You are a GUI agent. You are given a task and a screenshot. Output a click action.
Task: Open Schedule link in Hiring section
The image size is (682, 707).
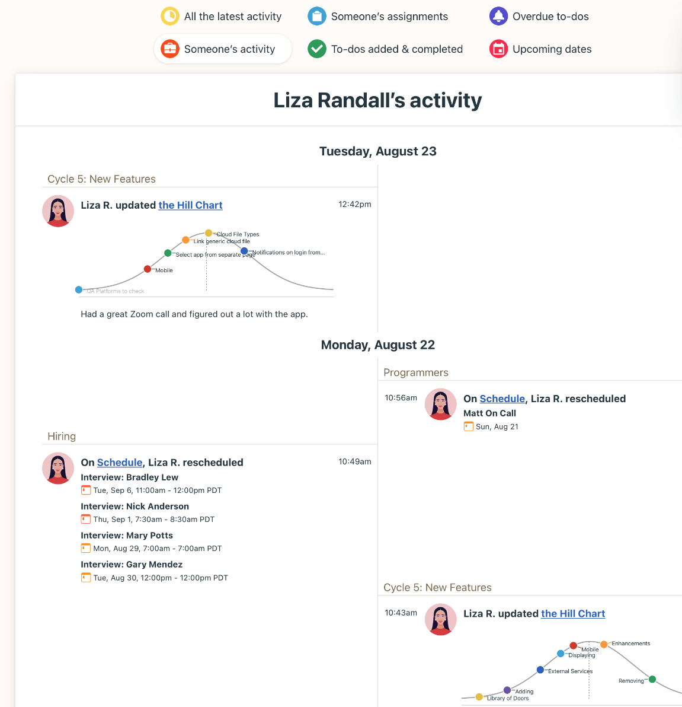tap(120, 463)
